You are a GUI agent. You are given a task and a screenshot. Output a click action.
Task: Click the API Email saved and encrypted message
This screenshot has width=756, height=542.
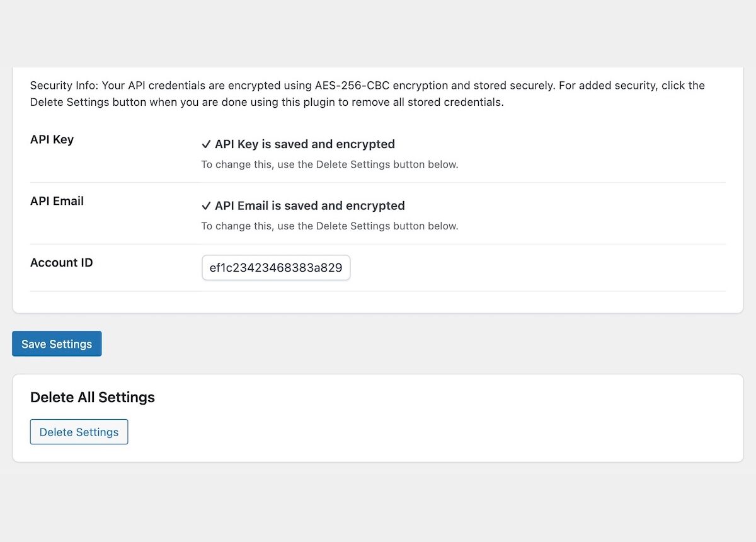[309, 205]
